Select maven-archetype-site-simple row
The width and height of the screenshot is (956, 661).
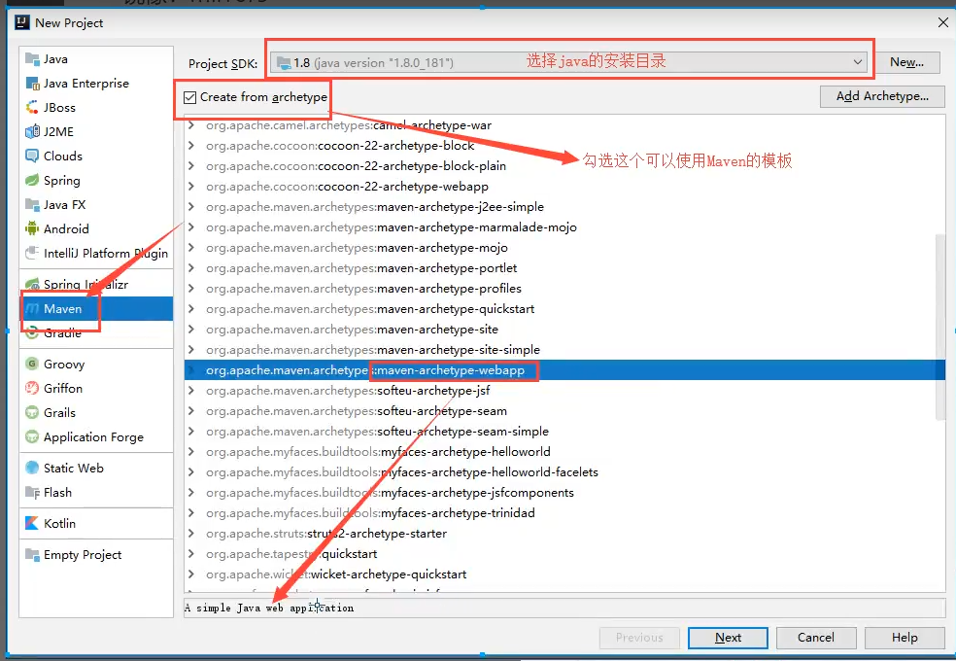coord(564,349)
